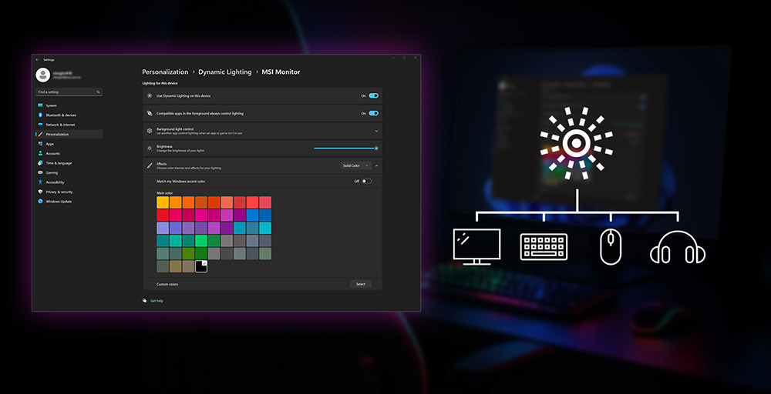Open Bluetooth & devices via its sidebar icon

coord(40,115)
